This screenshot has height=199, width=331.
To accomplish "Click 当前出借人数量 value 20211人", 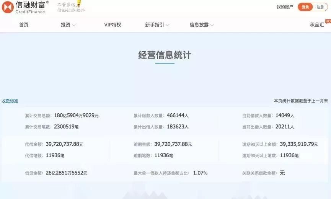I will 285,127.
